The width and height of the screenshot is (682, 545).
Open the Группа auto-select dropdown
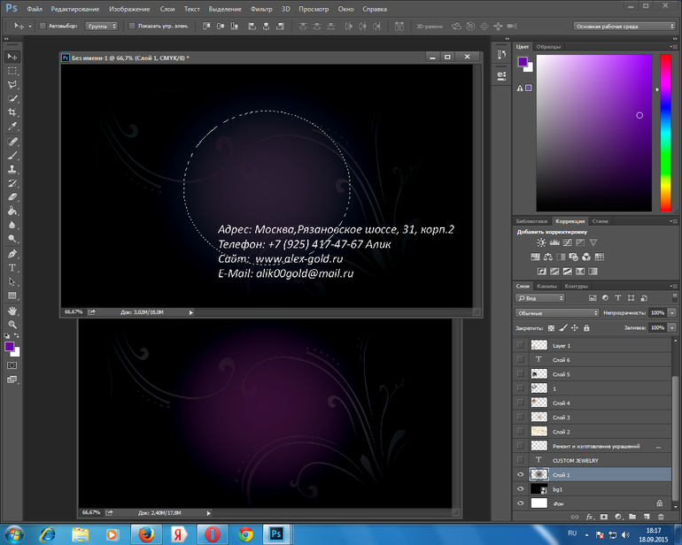tap(103, 27)
